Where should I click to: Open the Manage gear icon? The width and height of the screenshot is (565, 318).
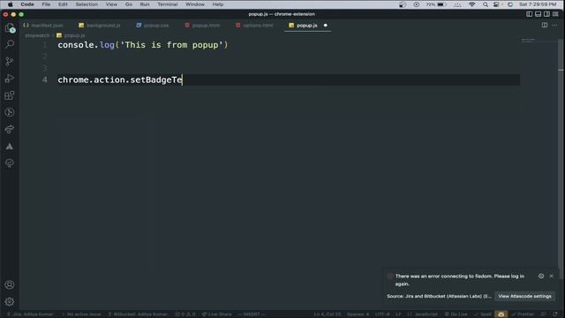(x=10, y=301)
